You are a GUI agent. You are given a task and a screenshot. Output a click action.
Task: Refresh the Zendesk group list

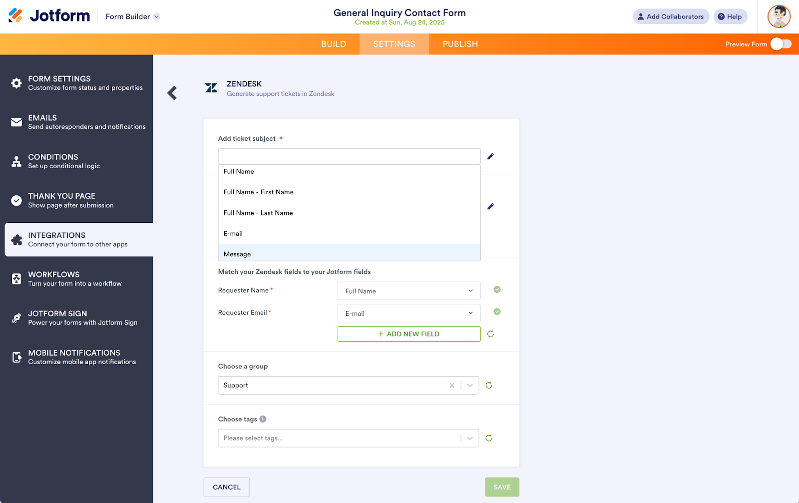tap(488, 385)
